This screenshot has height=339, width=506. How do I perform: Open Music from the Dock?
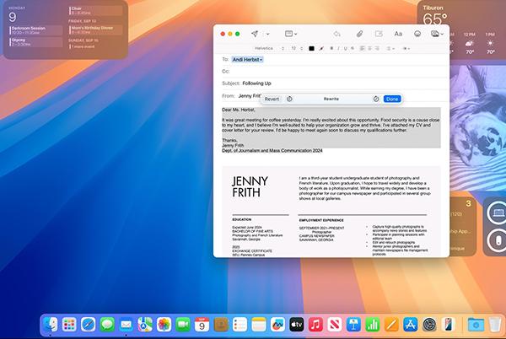click(315, 325)
